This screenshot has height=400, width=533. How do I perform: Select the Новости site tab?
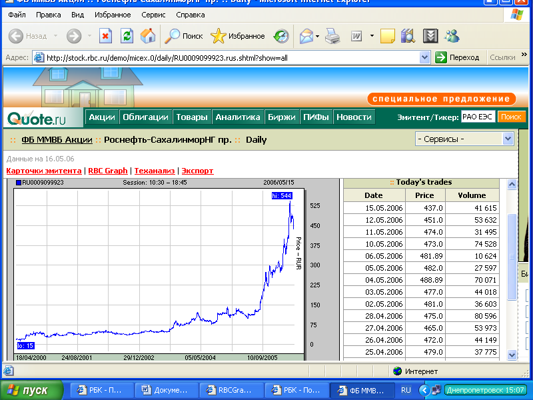(x=354, y=117)
